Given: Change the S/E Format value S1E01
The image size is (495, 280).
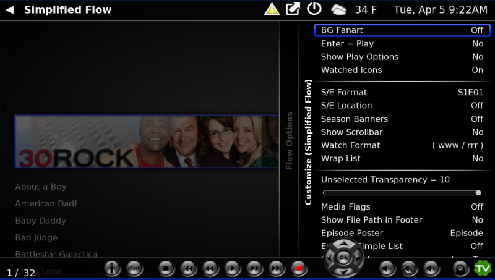Looking at the screenshot, I should tap(470, 92).
